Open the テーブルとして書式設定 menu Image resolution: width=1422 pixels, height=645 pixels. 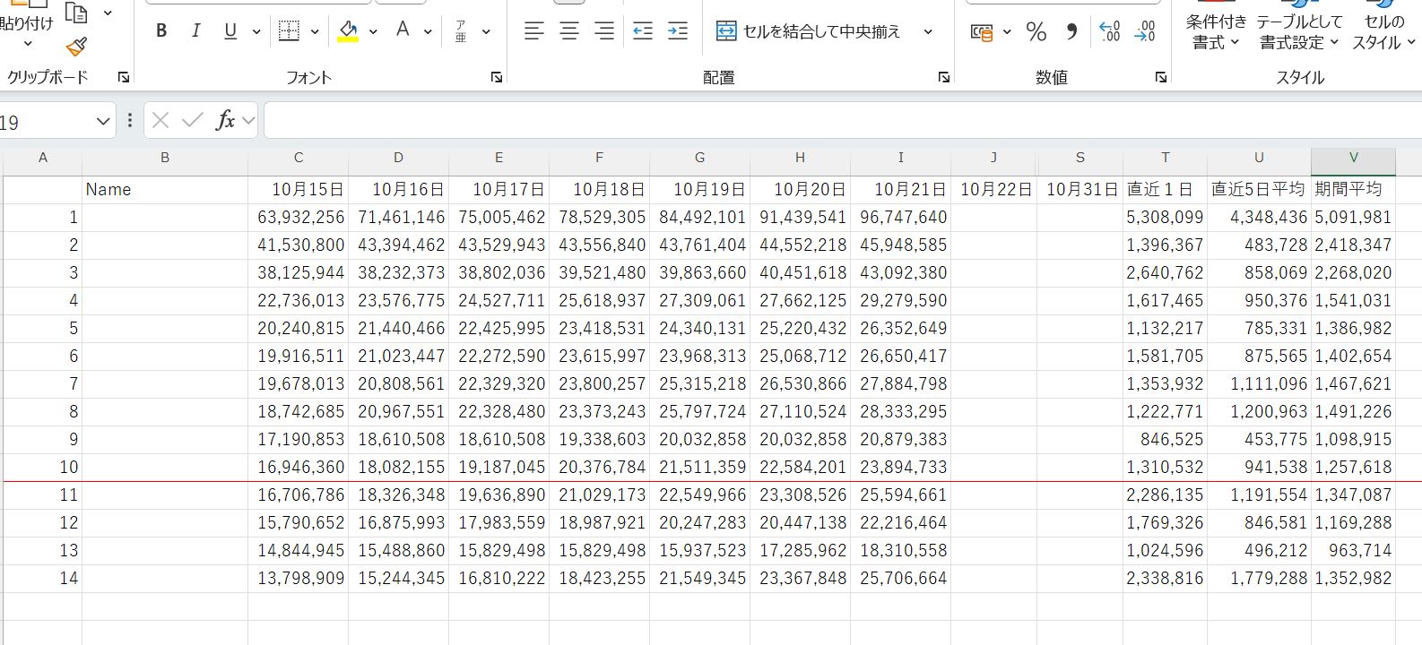(1299, 31)
